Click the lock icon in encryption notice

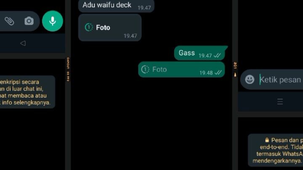coord(267,140)
